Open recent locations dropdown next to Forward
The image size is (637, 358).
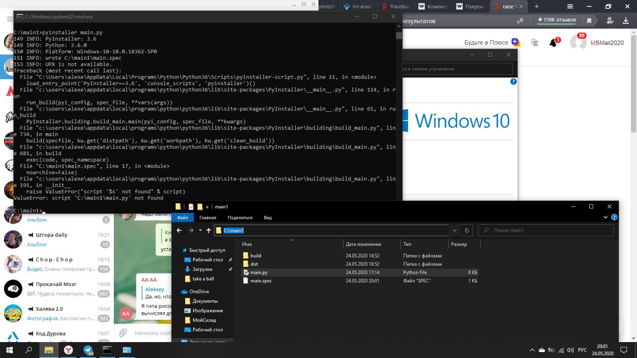point(201,231)
